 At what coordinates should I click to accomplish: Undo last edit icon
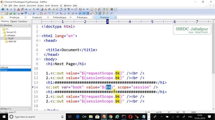[49, 13]
